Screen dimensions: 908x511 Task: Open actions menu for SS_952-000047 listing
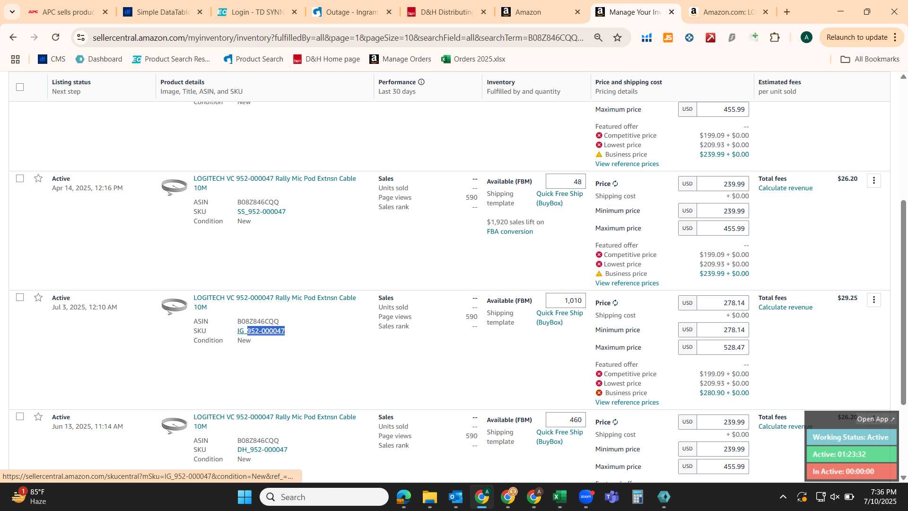point(874,180)
